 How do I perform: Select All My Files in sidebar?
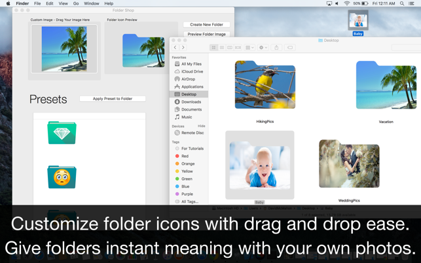[x=189, y=64]
